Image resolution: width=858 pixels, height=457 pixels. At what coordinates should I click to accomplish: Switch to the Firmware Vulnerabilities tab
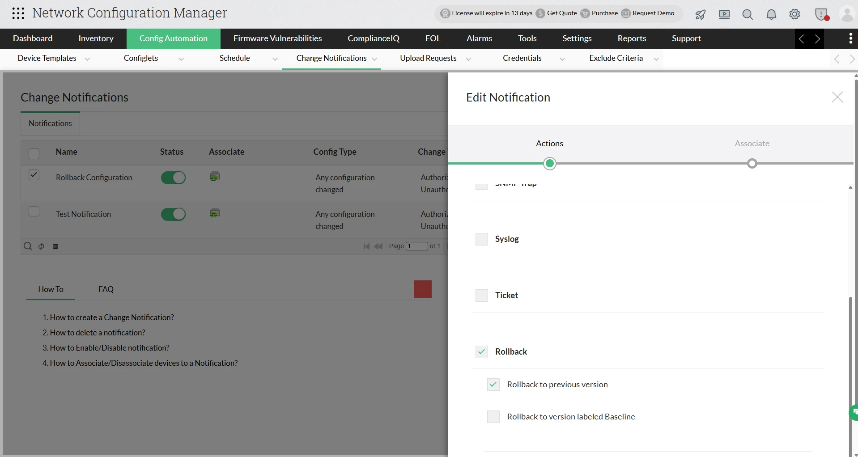coord(277,38)
